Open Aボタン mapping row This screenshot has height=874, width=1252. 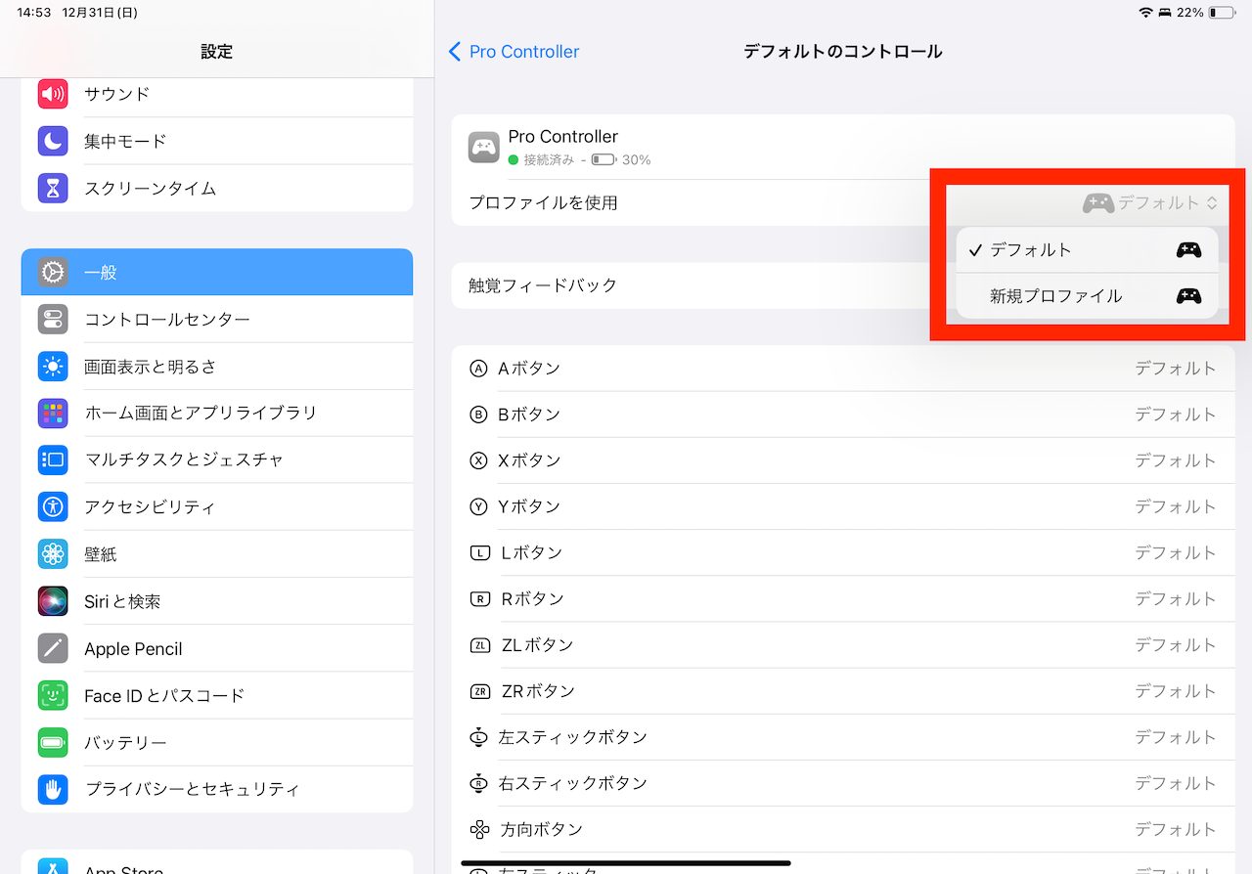click(842, 369)
